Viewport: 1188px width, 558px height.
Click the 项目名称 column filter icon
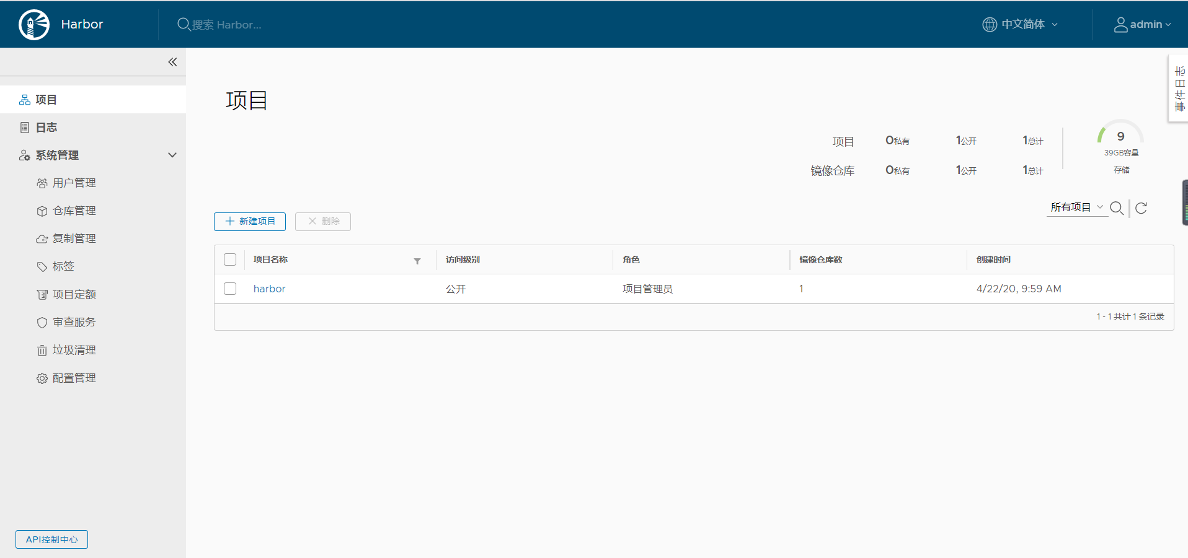417,261
